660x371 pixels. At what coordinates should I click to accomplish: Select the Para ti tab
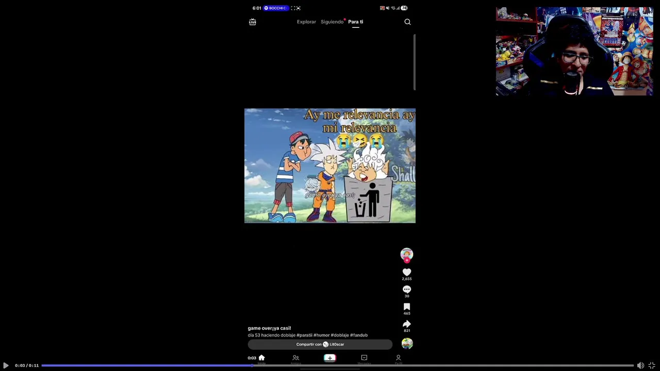(355, 22)
